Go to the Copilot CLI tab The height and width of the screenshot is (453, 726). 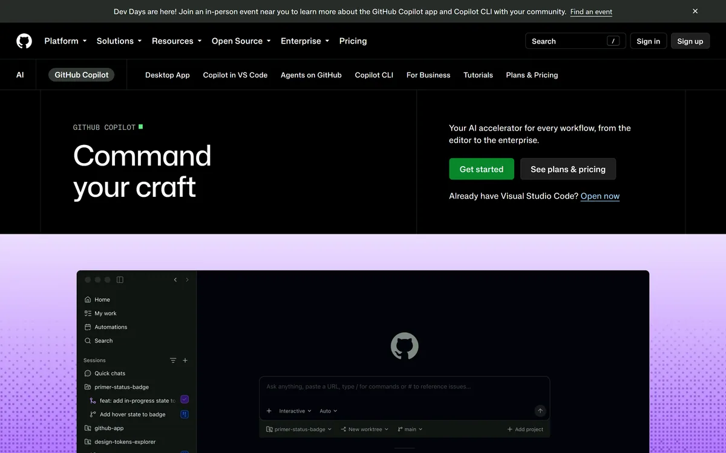374,75
